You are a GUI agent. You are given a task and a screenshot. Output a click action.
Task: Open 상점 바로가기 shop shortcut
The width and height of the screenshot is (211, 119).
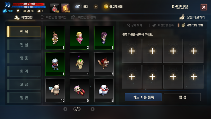pos(192,17)
